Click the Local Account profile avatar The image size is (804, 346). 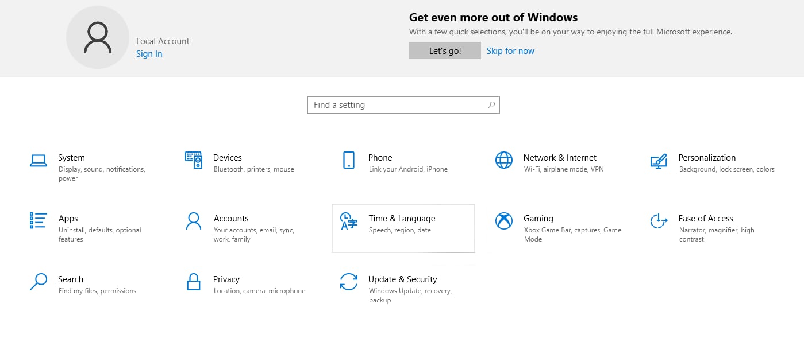97,38
